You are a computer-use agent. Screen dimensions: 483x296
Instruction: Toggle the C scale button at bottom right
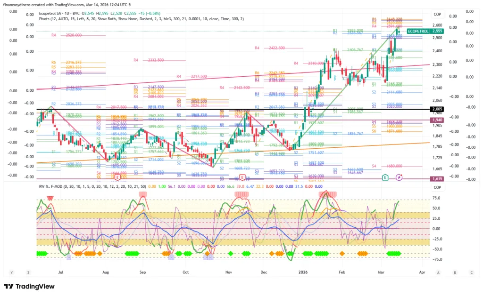click(471, 272)
